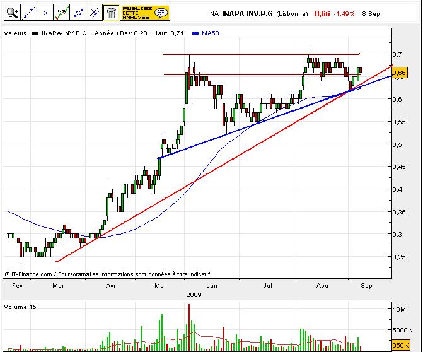The image size is (423, 352).
Task: Click the Valeurs label
Action: 15,33
